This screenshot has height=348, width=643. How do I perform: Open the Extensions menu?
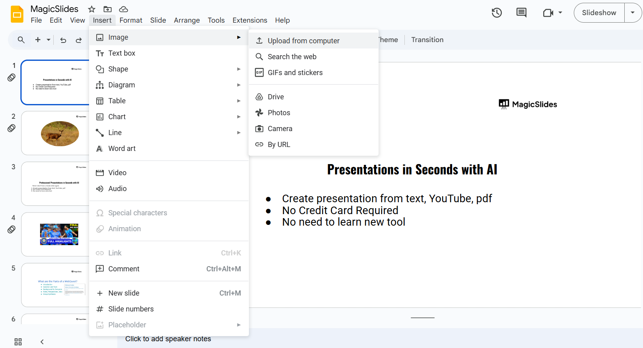tap(250, 20)
